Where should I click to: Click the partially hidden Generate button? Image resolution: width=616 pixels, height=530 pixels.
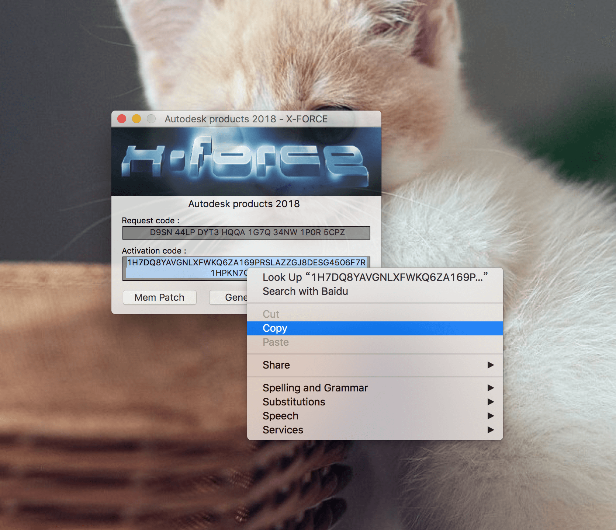tap(228, 297)
